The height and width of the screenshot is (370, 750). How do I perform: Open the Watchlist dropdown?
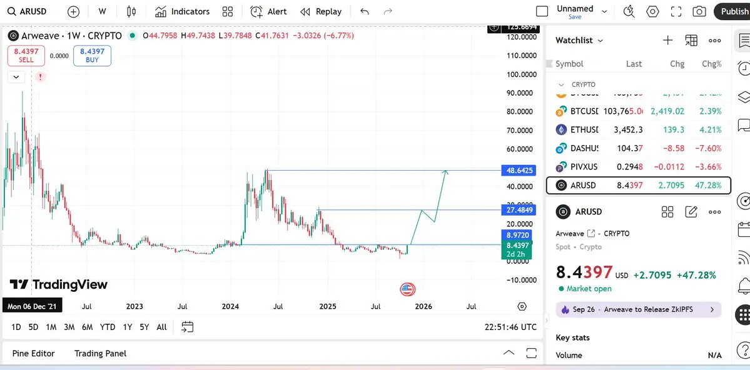579,41
